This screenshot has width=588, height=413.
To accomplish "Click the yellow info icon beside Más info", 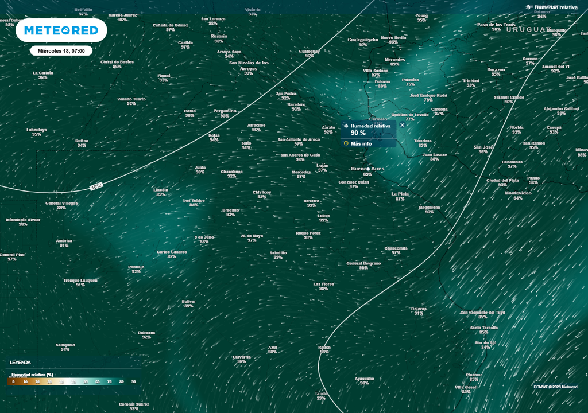I will (x=346, y=143).
